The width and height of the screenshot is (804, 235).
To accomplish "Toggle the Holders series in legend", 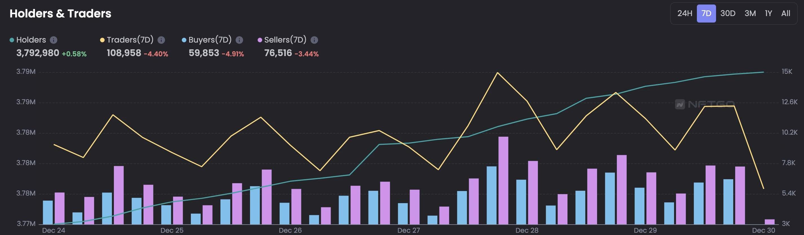I will 31,40.
